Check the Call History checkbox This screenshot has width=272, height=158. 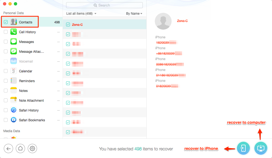tap(6, 32)
